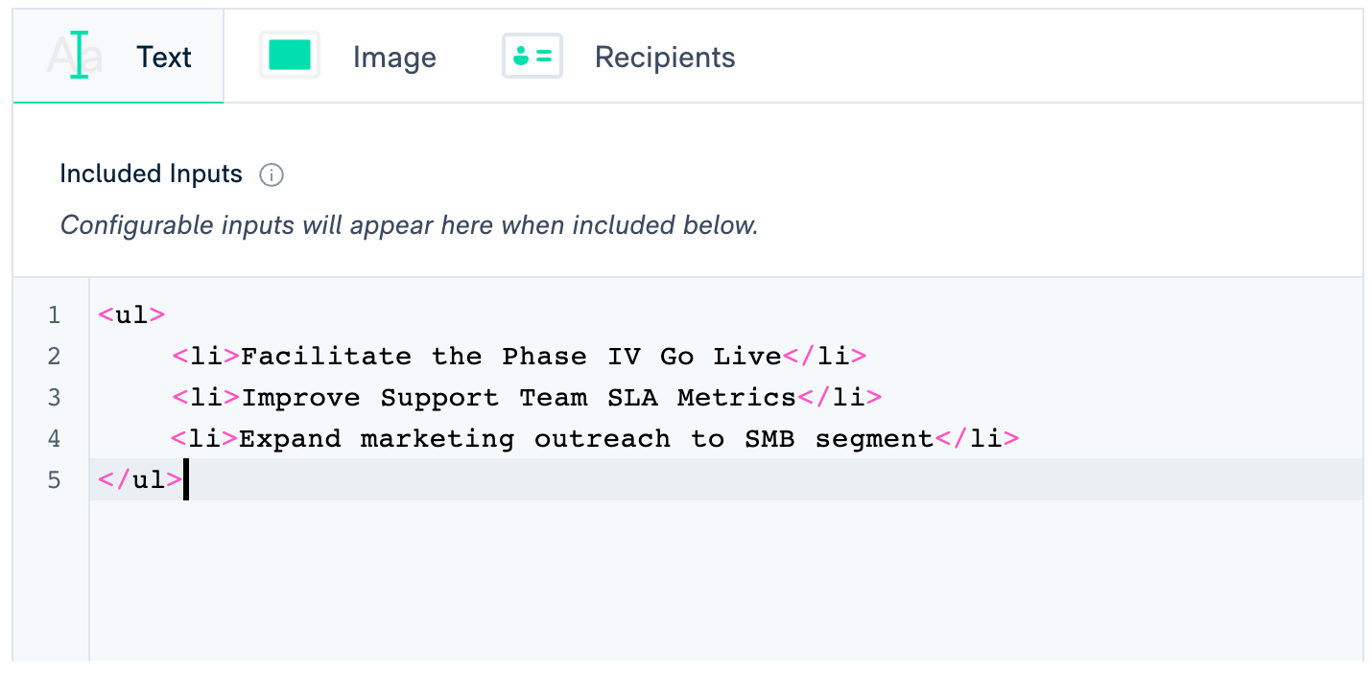
Task: Switch to the Text tab label
Action: (164, 58)
